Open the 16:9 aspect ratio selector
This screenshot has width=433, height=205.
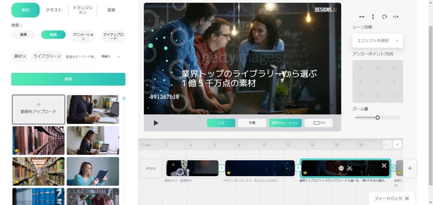tap(318, 123)
